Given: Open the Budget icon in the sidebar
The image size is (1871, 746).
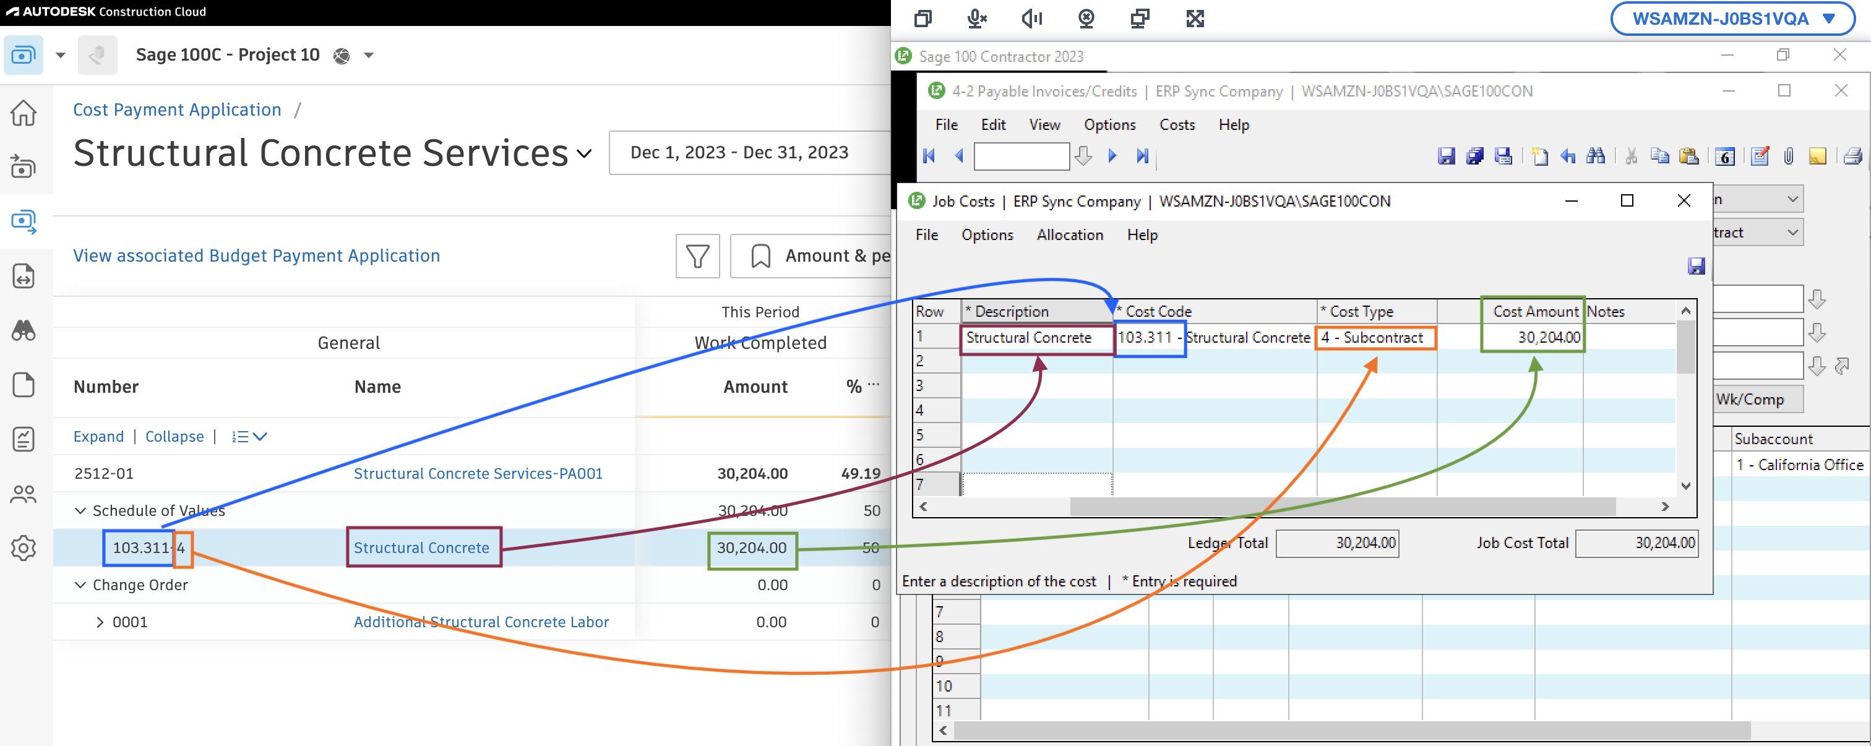Looking at the screenshot, I should [24, 166].
